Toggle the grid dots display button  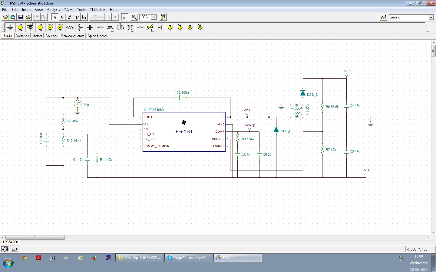pyautogui.click(x=125, y=17)
